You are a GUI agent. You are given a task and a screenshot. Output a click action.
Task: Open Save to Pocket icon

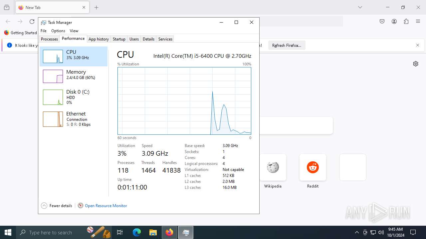[x=382, y=22]
